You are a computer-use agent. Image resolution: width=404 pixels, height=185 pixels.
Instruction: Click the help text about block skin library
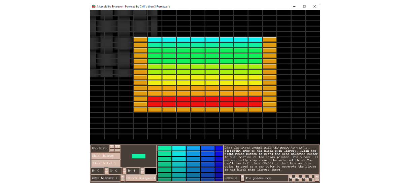pyautogui.click(x=271, y=158)
